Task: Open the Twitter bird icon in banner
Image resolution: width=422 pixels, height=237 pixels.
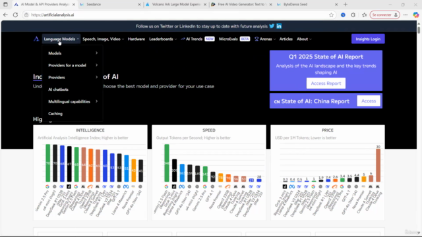Action: (x=272, y=26)
